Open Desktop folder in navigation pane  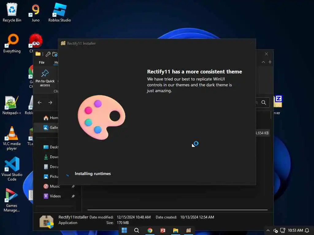(51, 147)
